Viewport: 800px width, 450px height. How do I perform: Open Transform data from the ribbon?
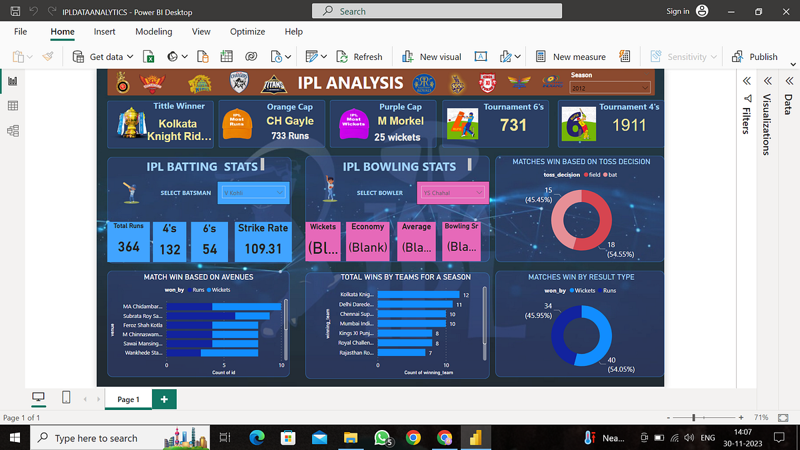pos(312,57)
